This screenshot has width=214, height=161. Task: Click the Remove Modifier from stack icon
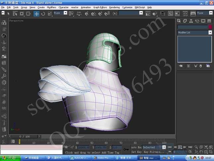[200, 66]
